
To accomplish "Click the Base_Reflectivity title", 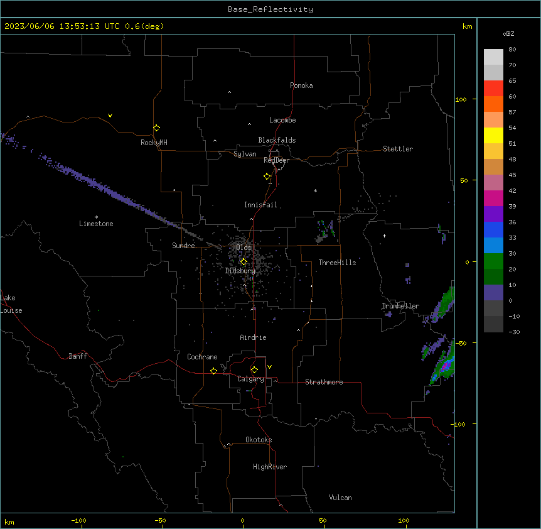I will pos(270,9).
